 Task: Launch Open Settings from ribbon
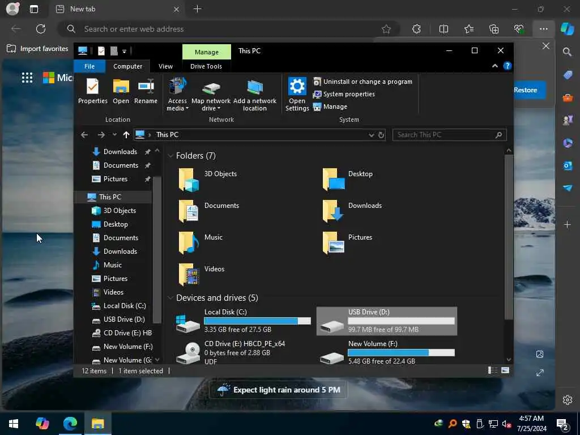[x=297, y=95]
